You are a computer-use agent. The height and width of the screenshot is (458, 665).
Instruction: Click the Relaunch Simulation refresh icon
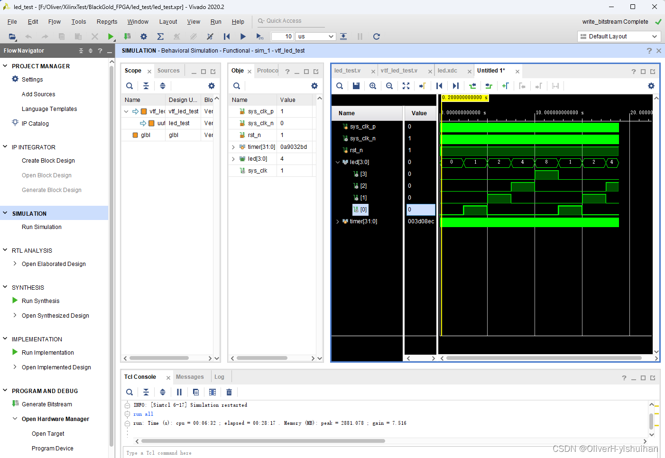point(377,37)
